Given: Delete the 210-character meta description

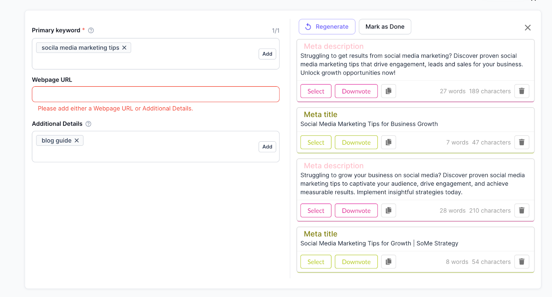Looking at the screenshot, I should 522,210.
